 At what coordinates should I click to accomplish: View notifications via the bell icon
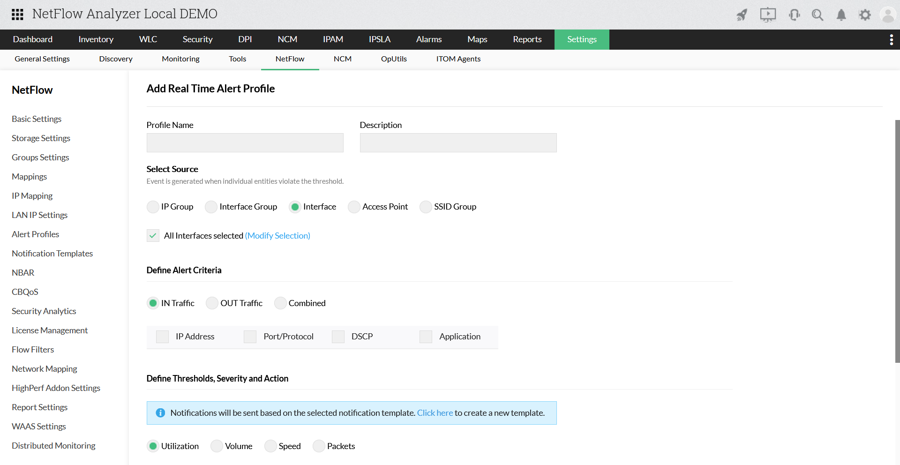(841, 15)
